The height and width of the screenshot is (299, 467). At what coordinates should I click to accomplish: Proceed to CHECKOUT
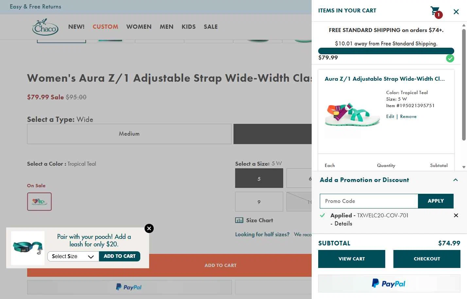[427, 259]
